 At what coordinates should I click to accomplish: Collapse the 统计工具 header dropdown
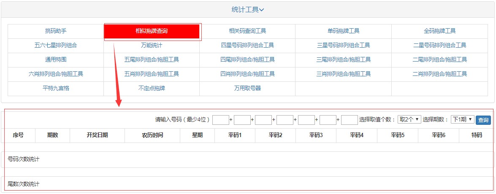click(x=248, y=10)
